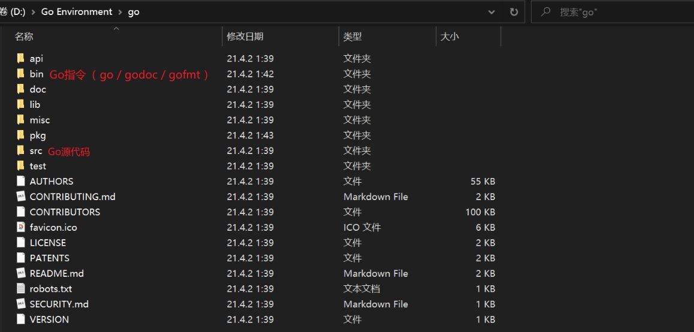
Task: Click the refresh button in address bar
Action: pyautogui.click(x=514, y=12)
